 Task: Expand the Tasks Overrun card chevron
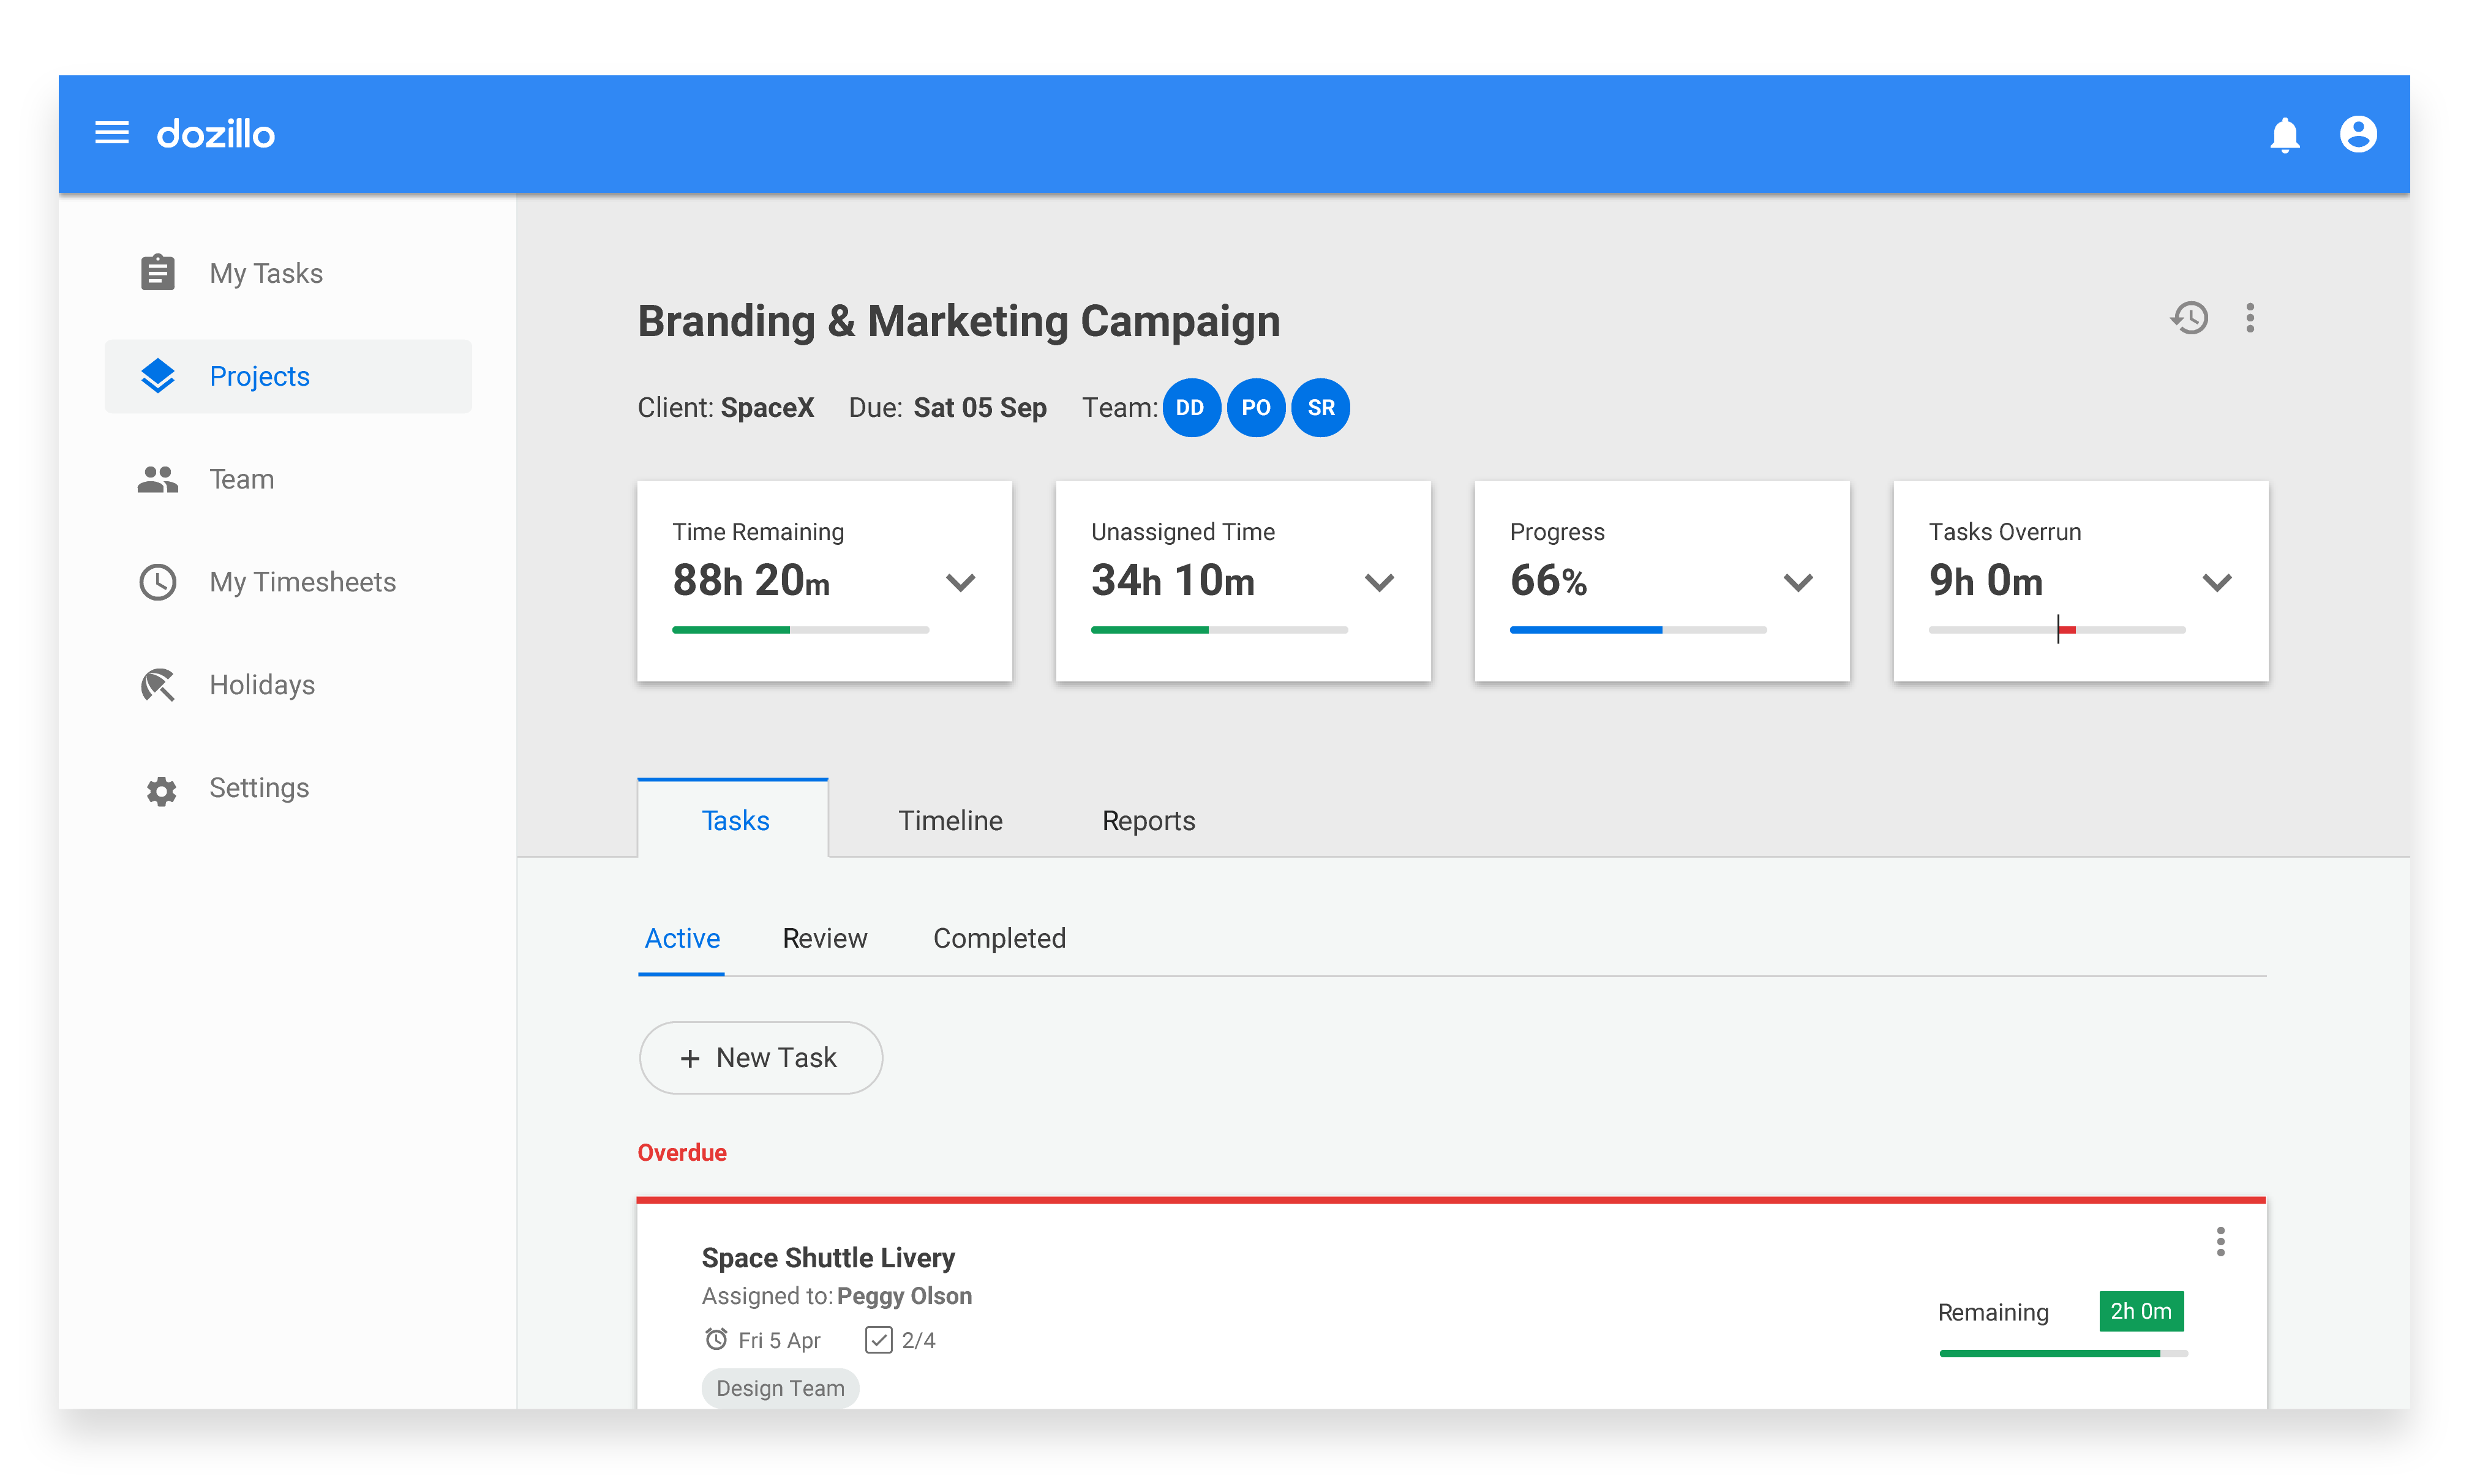click(x=2216, y=582)
